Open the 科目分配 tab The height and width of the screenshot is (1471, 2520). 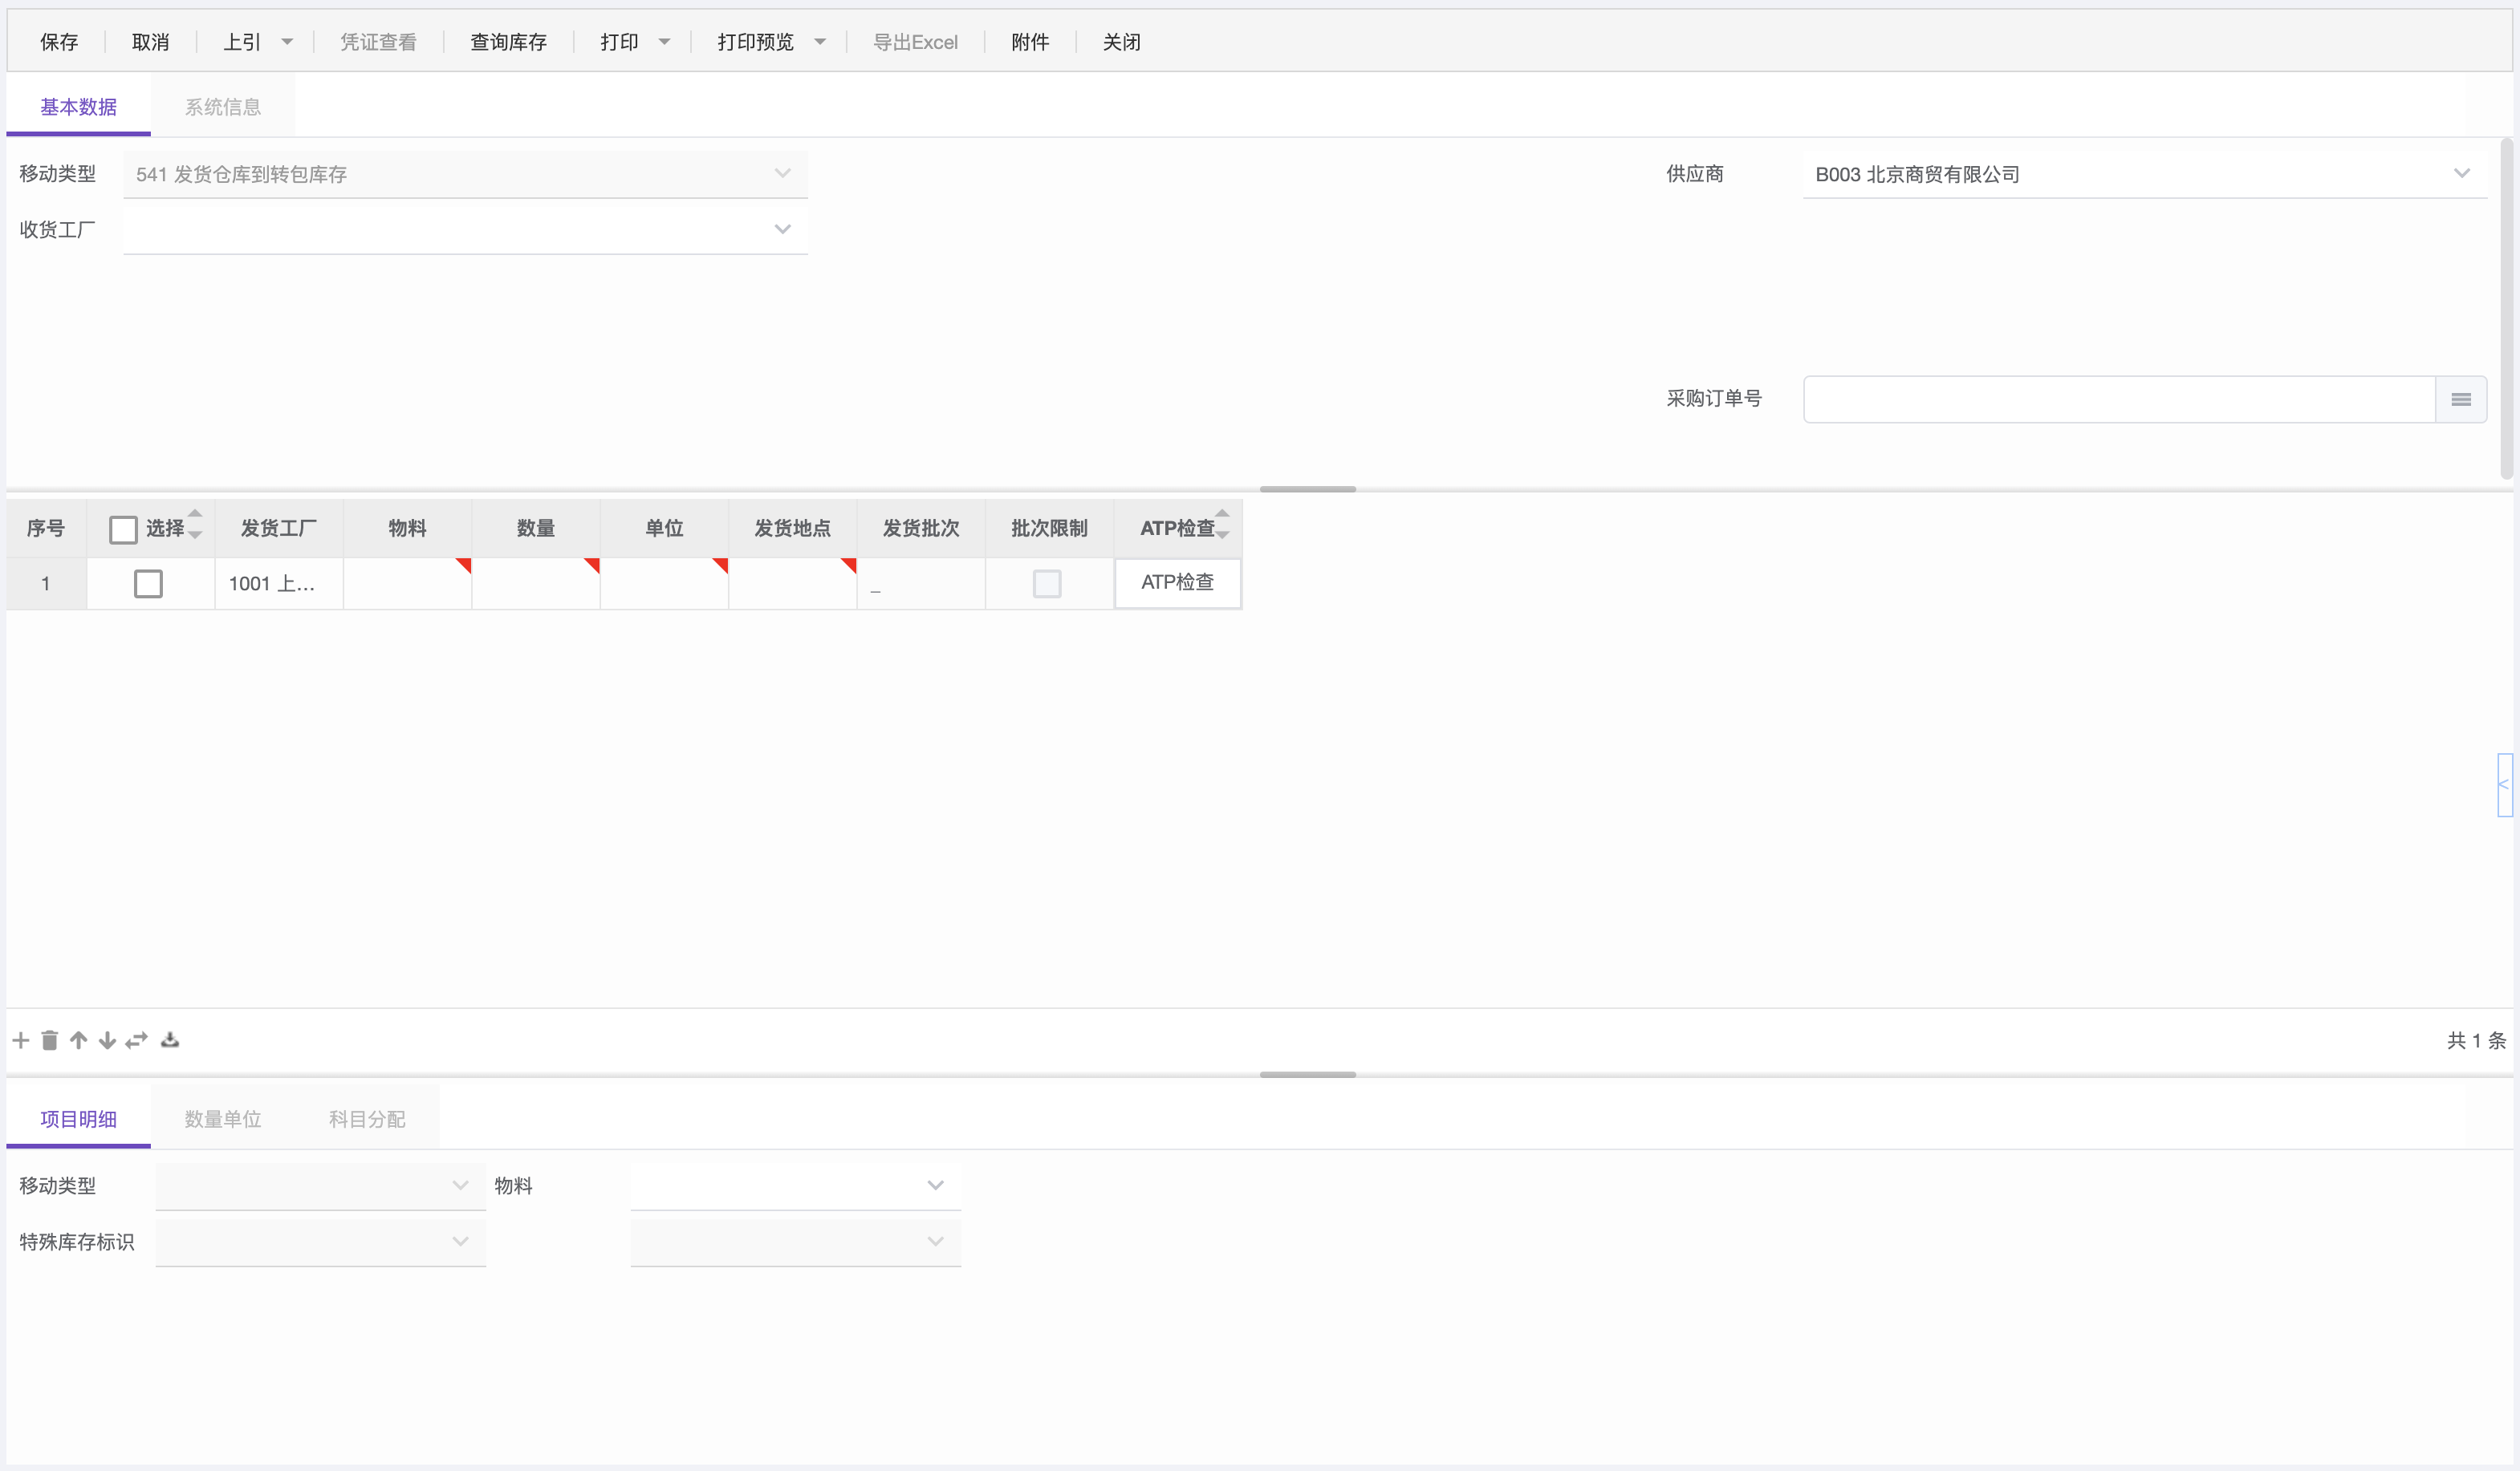[367, 1119]
